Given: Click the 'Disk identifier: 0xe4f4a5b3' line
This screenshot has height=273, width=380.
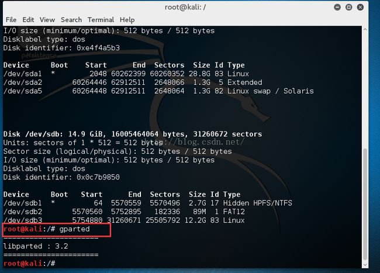Looking at the screenshot, I should click(61, 48).
